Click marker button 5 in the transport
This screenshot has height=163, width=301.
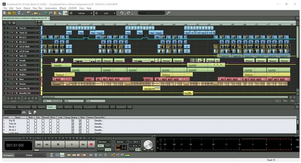pos(60,138)
